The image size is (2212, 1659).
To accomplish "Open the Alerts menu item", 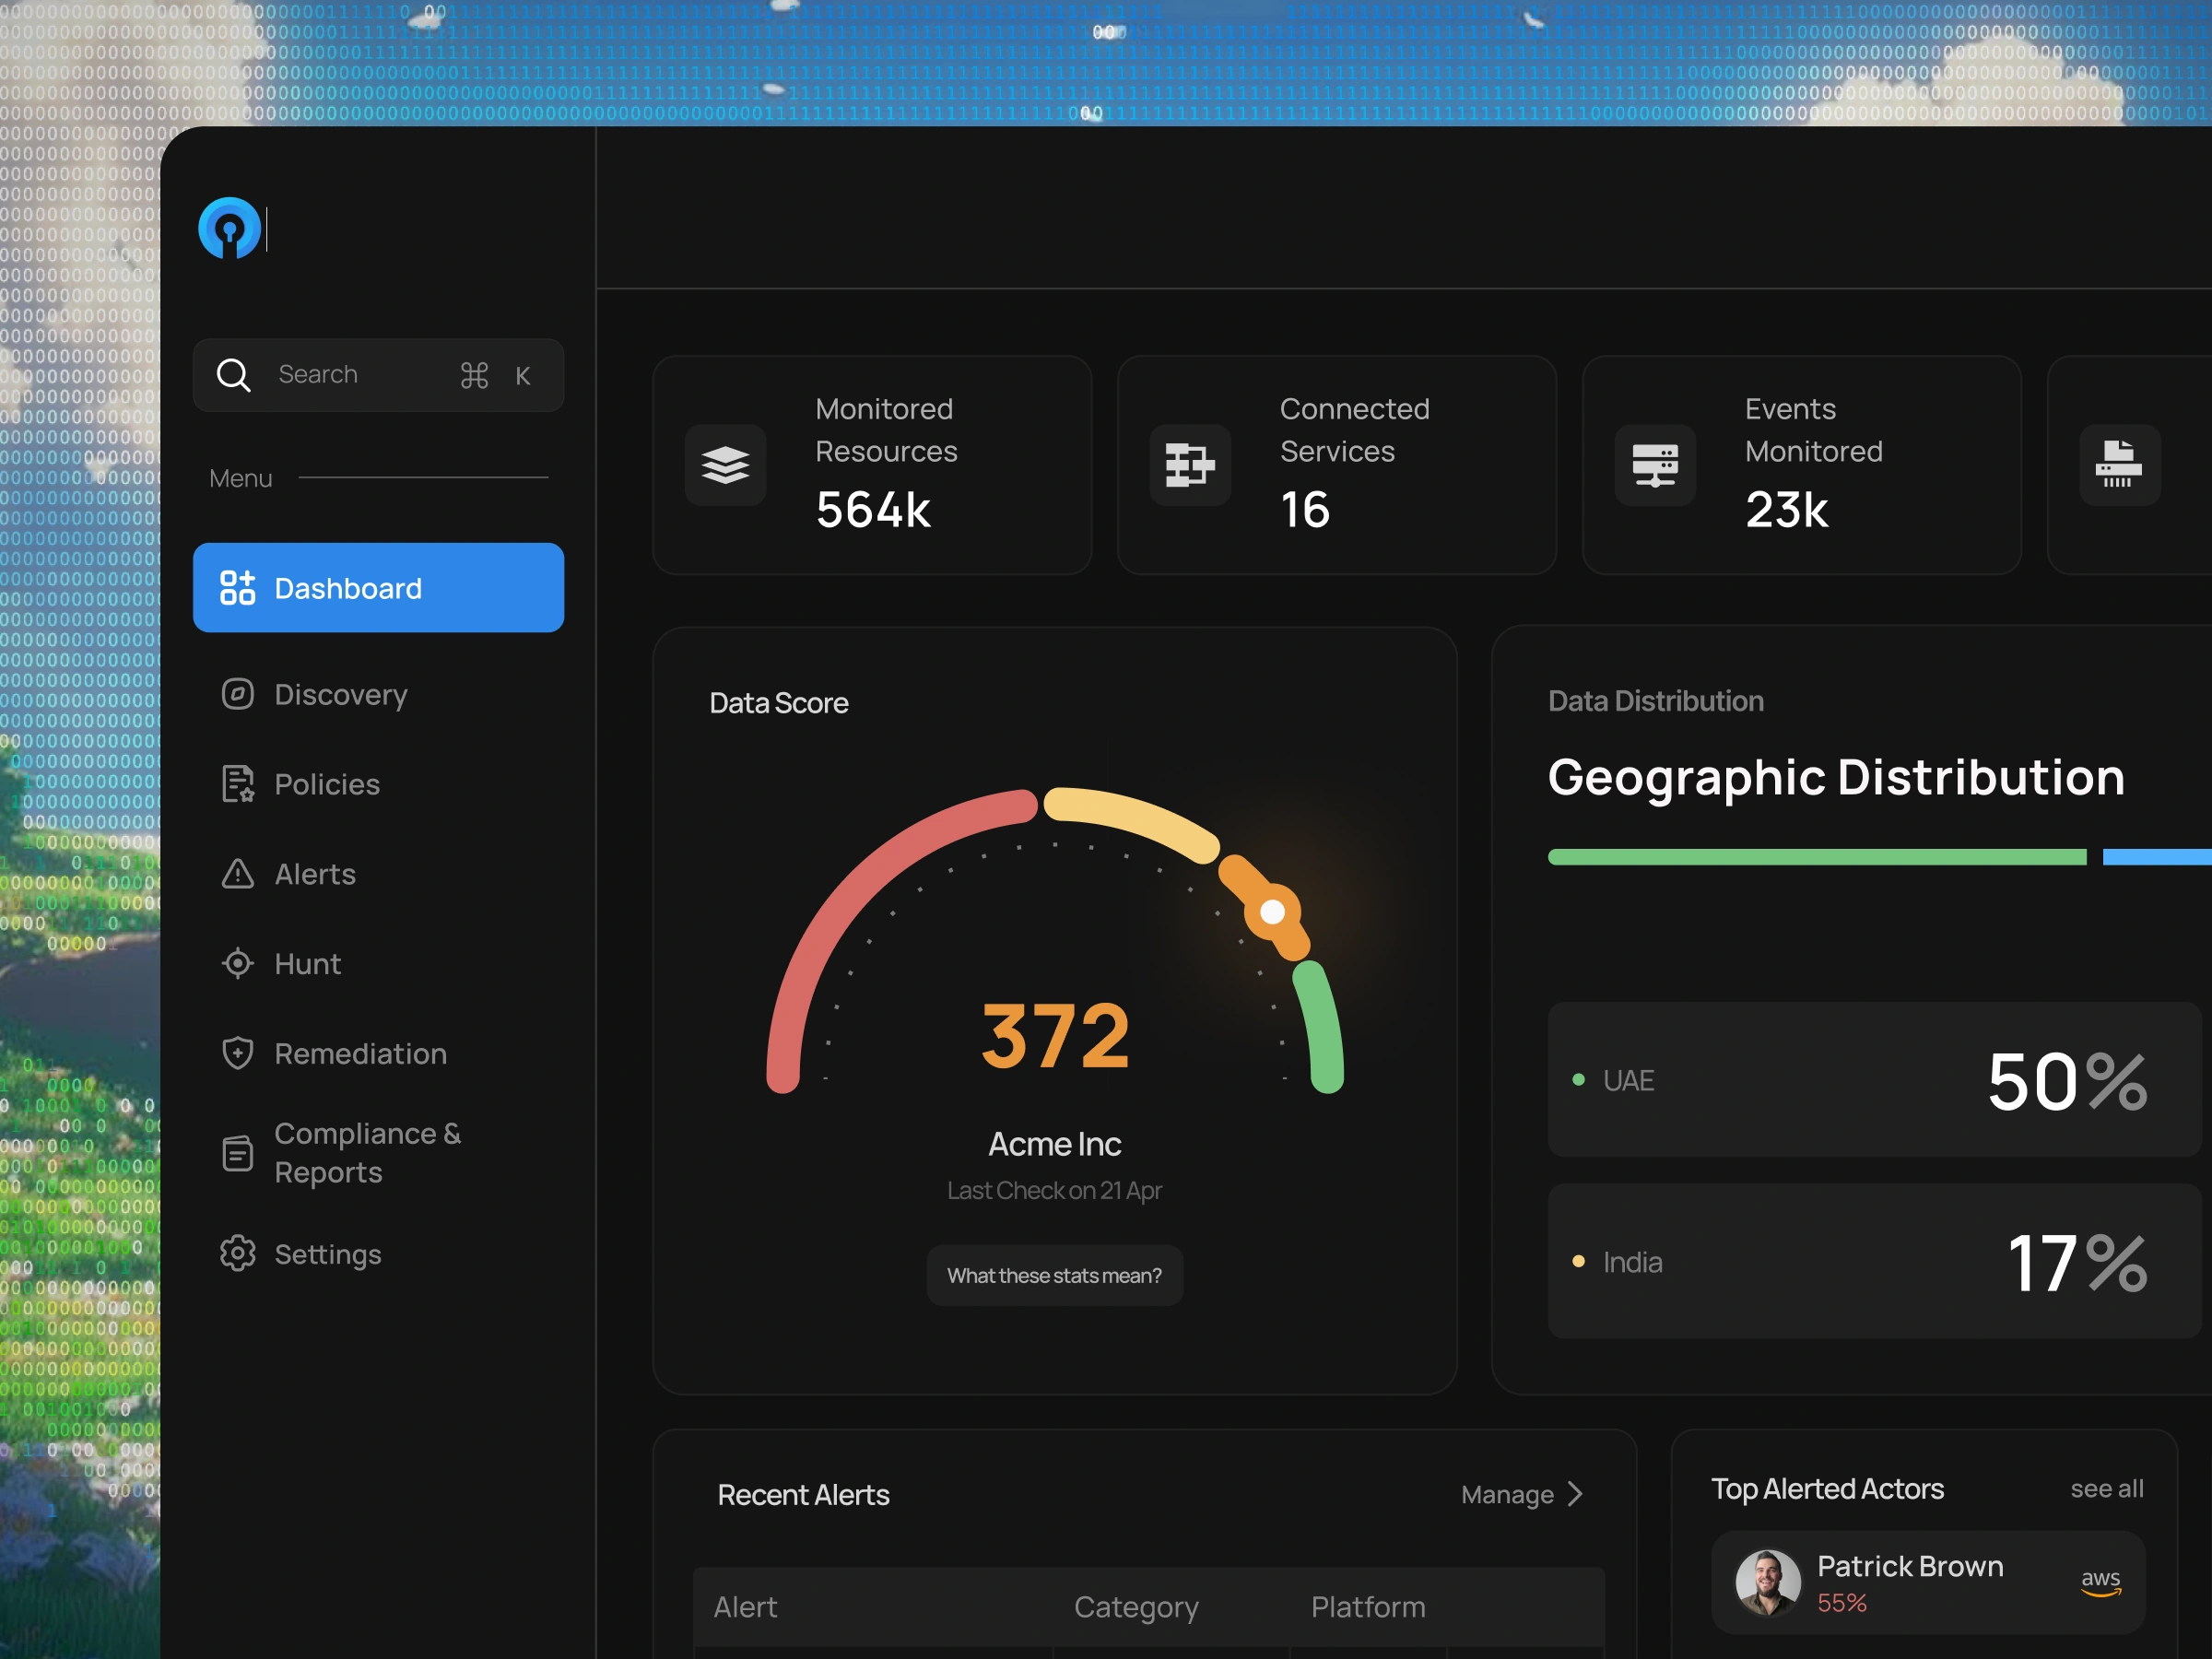I will click(x=315, y=874).
